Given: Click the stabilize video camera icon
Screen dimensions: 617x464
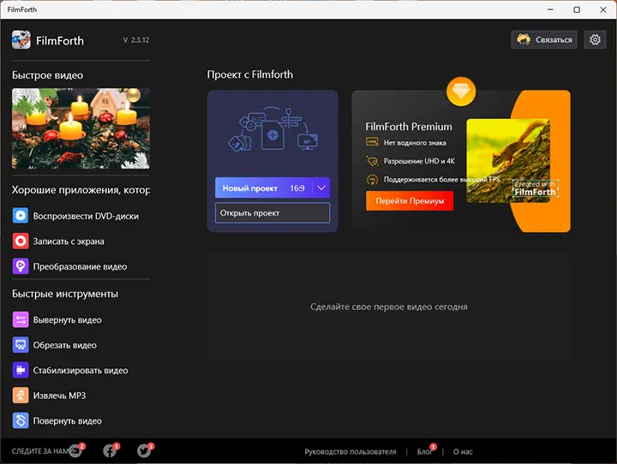Looking at the screenshot, I should point(21,370).
